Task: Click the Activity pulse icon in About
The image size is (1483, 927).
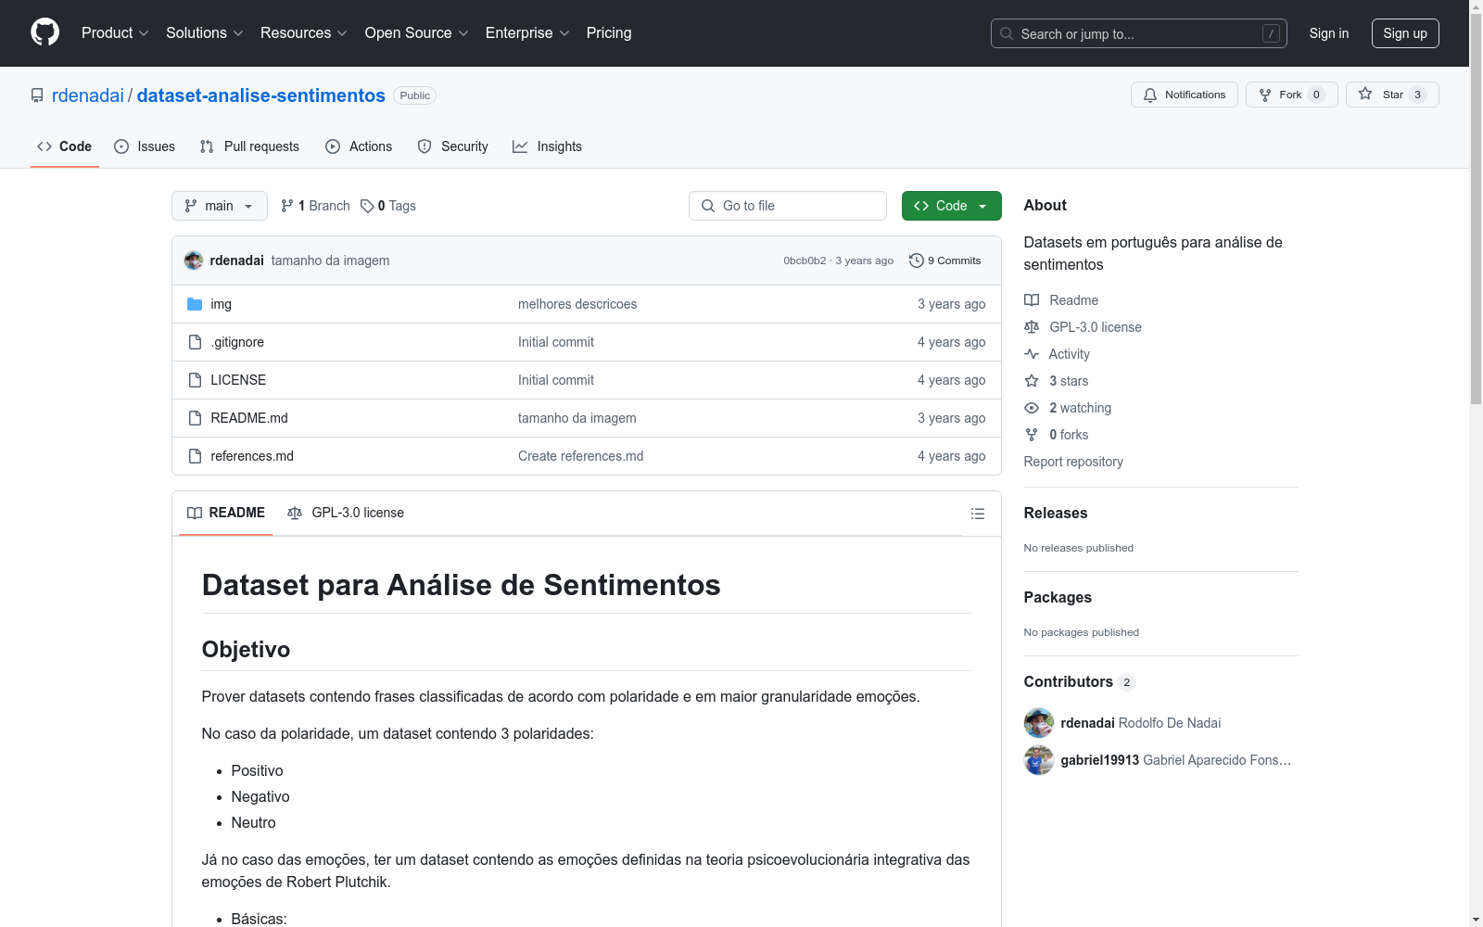Action: pos(1032,354)
